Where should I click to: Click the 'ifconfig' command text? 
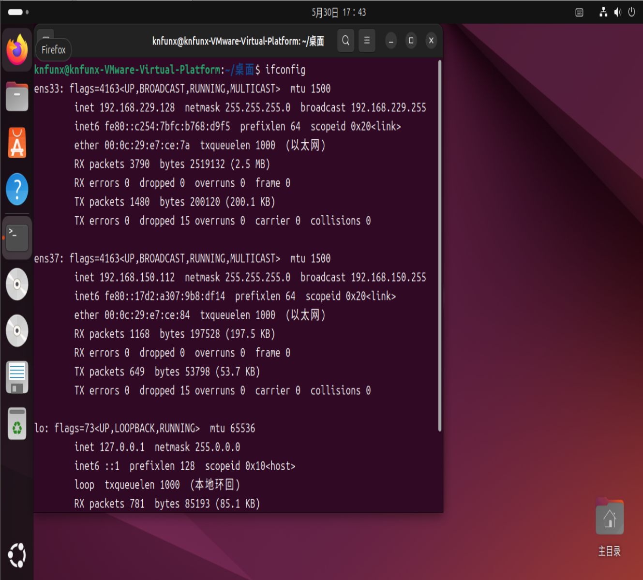285,70
